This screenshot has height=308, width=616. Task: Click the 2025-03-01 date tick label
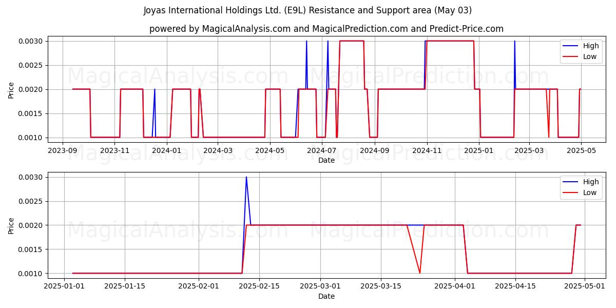coord(320,286)
